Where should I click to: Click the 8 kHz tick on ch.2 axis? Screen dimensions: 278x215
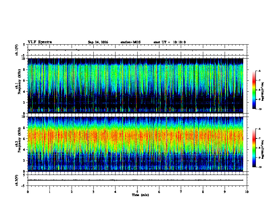(25, 128)
